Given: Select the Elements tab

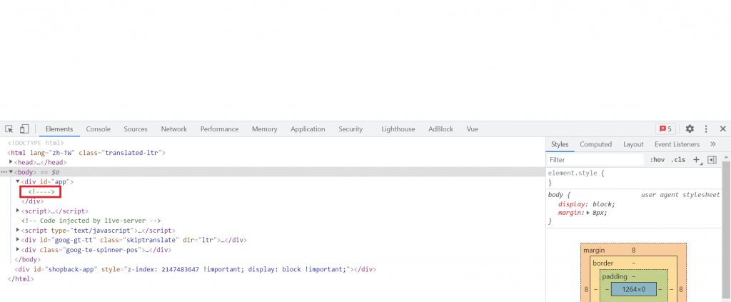Looking at the screenshot, I should click(x=59, y=129).
